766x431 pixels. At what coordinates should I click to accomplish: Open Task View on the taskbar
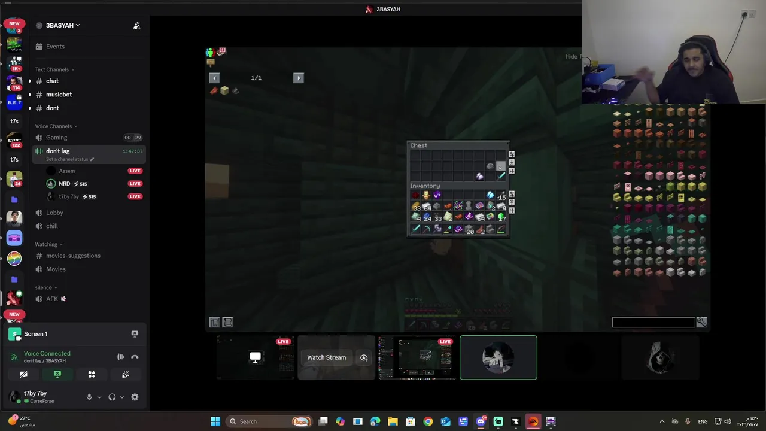coord(323,421)
